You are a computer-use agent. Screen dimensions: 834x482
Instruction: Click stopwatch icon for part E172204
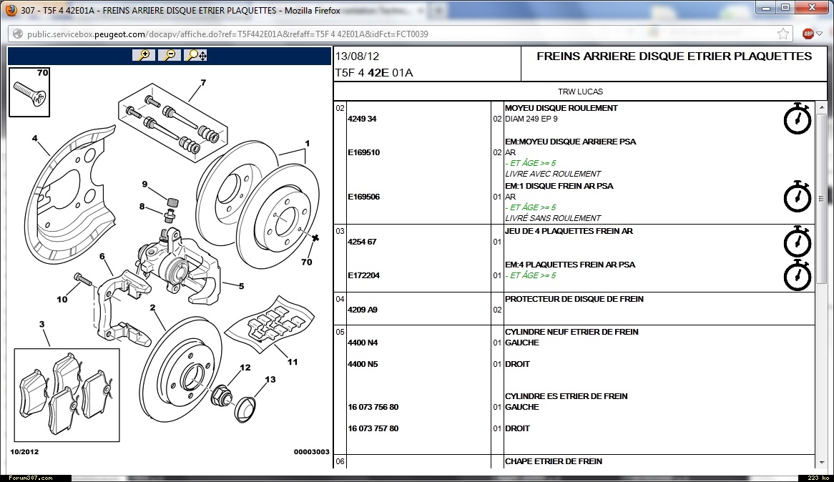pyautogui.click(x=798, y=275)
